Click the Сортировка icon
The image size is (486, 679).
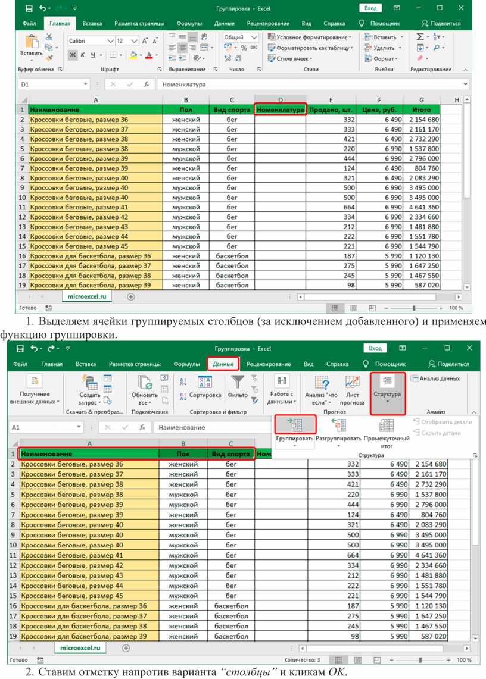[205, 383]
